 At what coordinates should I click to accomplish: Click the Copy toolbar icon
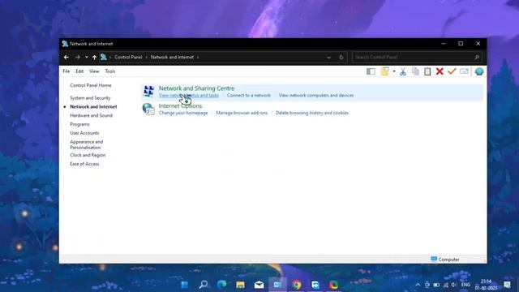(415, 71)
